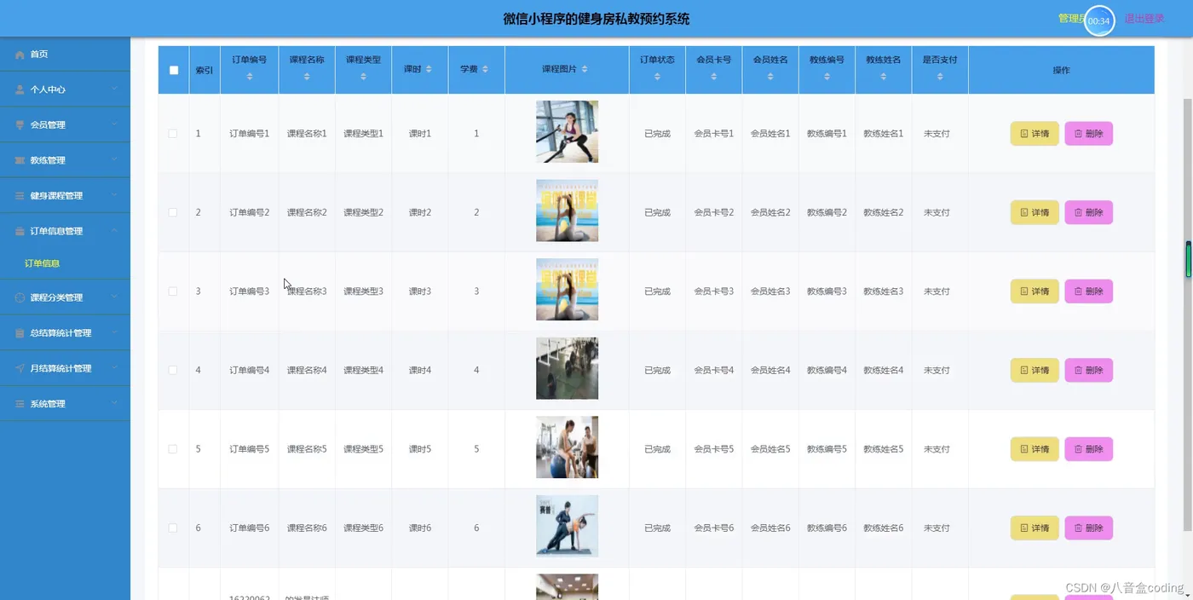Collapse the 订单信息管理 chevron

[x=114, y=230]
